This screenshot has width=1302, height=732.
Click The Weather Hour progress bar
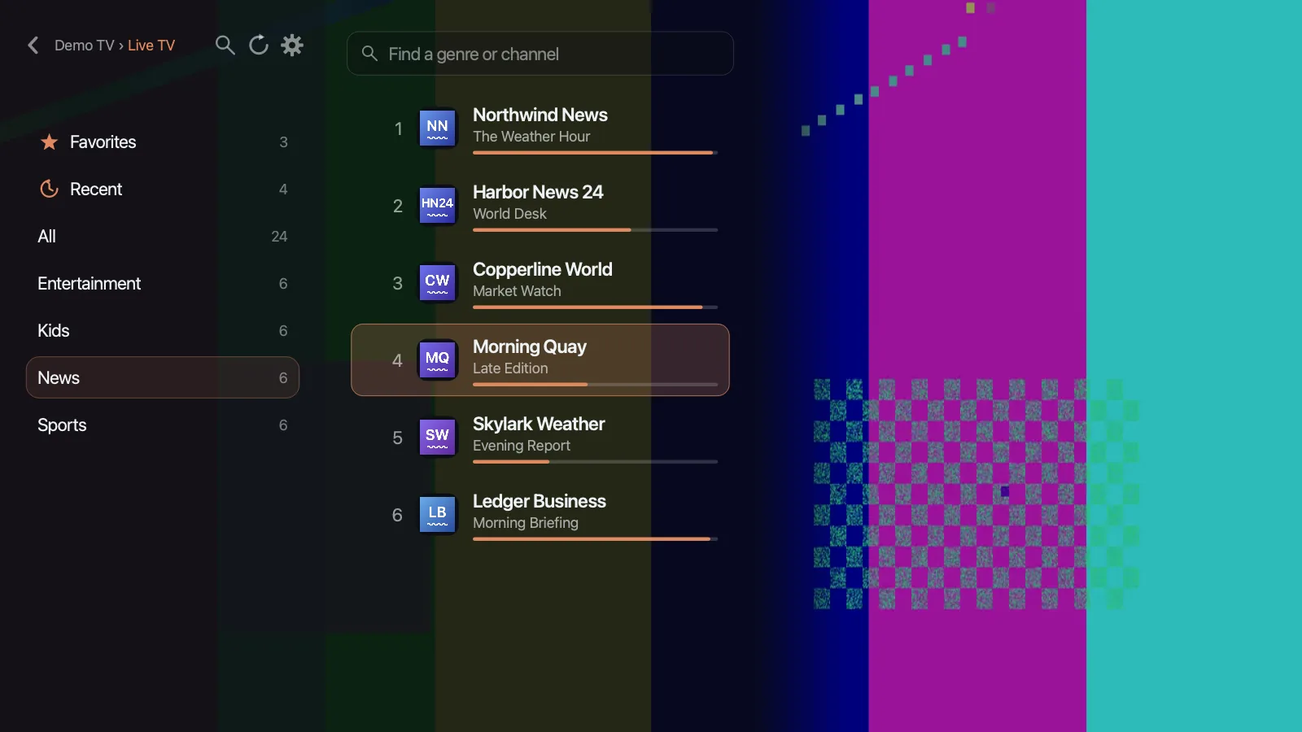pyautogui.click(x=595, y=153)
